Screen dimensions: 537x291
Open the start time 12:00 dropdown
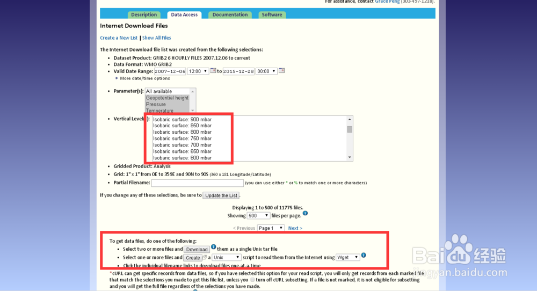coord(198,71)
